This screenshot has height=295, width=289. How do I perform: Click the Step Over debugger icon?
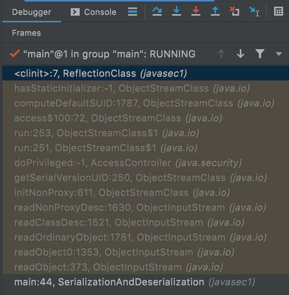(157, 12)
